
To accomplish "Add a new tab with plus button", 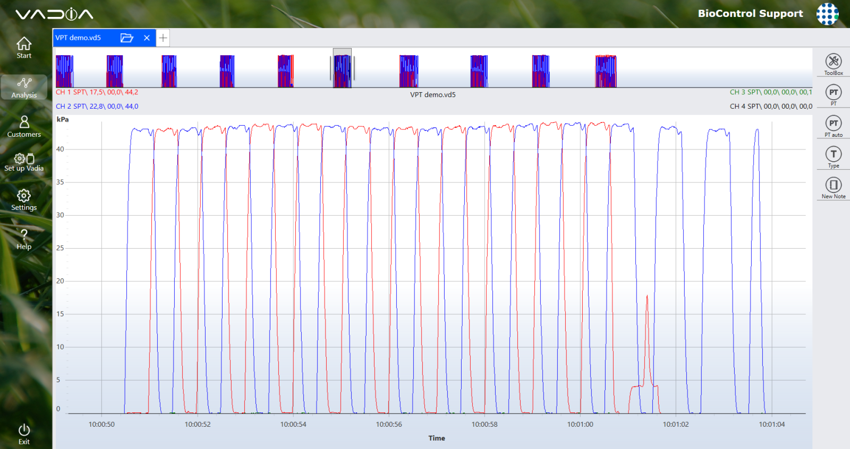I will tap(163, 38).
